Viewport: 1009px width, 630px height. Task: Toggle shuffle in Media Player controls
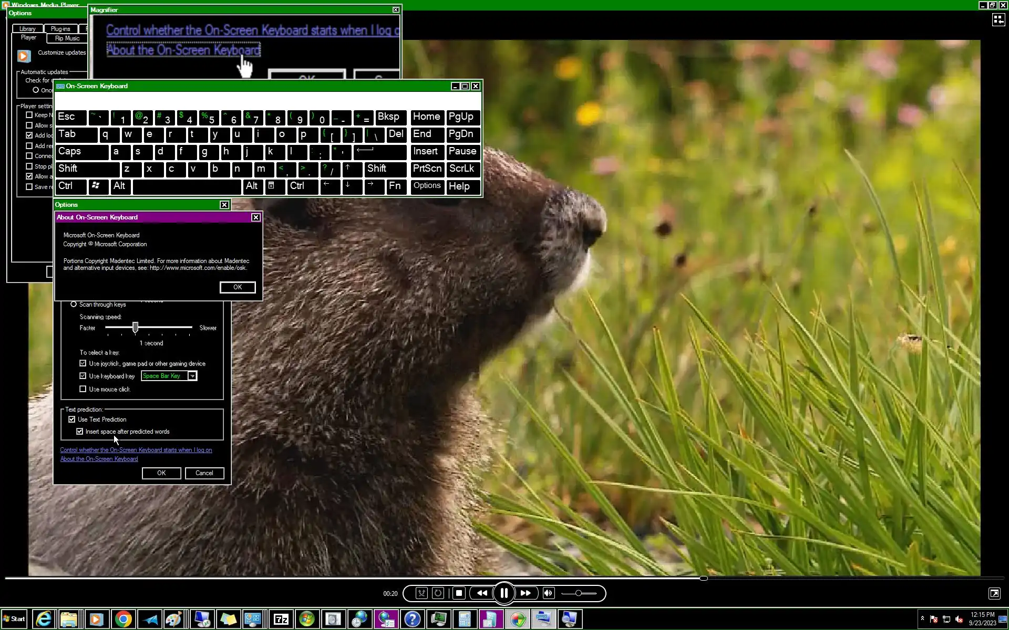421,593
